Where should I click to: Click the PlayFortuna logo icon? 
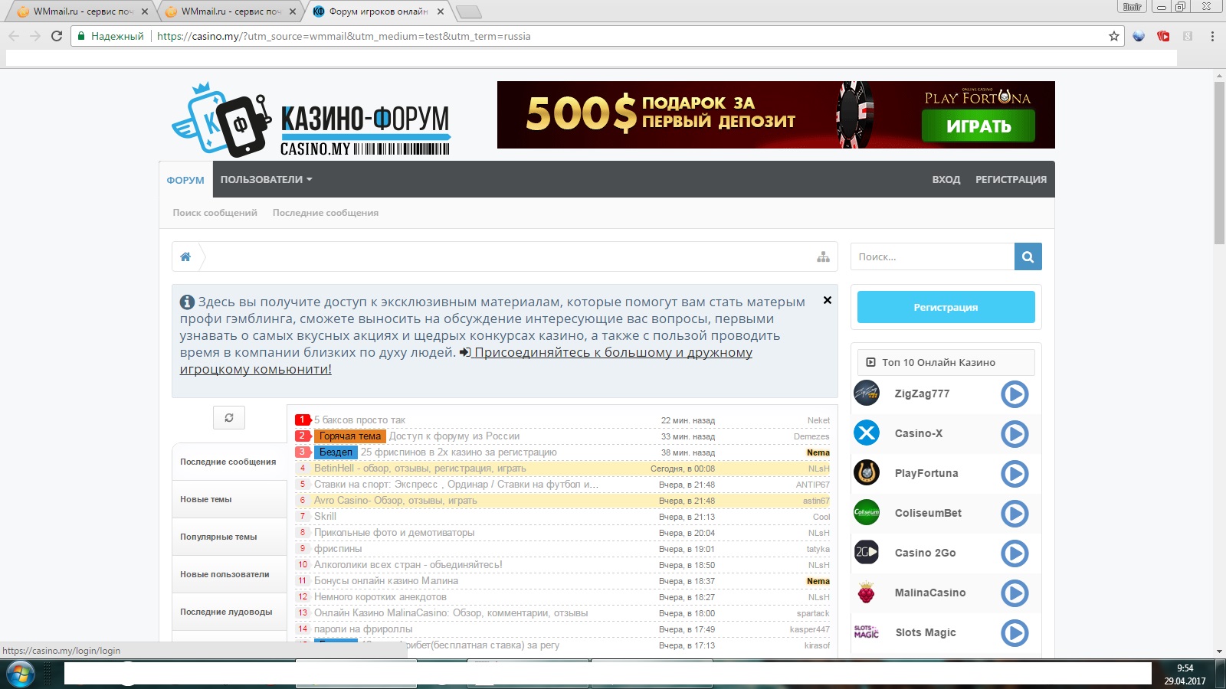867,473
